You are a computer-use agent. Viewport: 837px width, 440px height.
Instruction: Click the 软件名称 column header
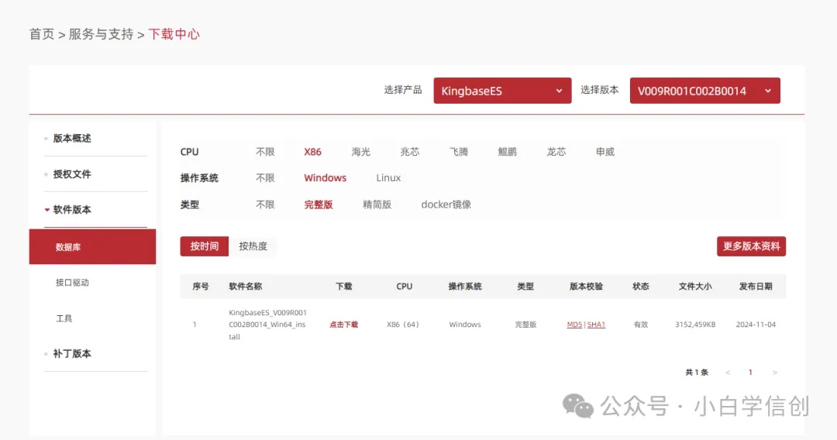pos(245,287)
